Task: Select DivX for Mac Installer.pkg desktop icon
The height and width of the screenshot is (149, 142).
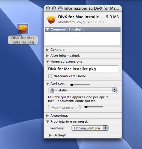Action: (x=23, y=29)
